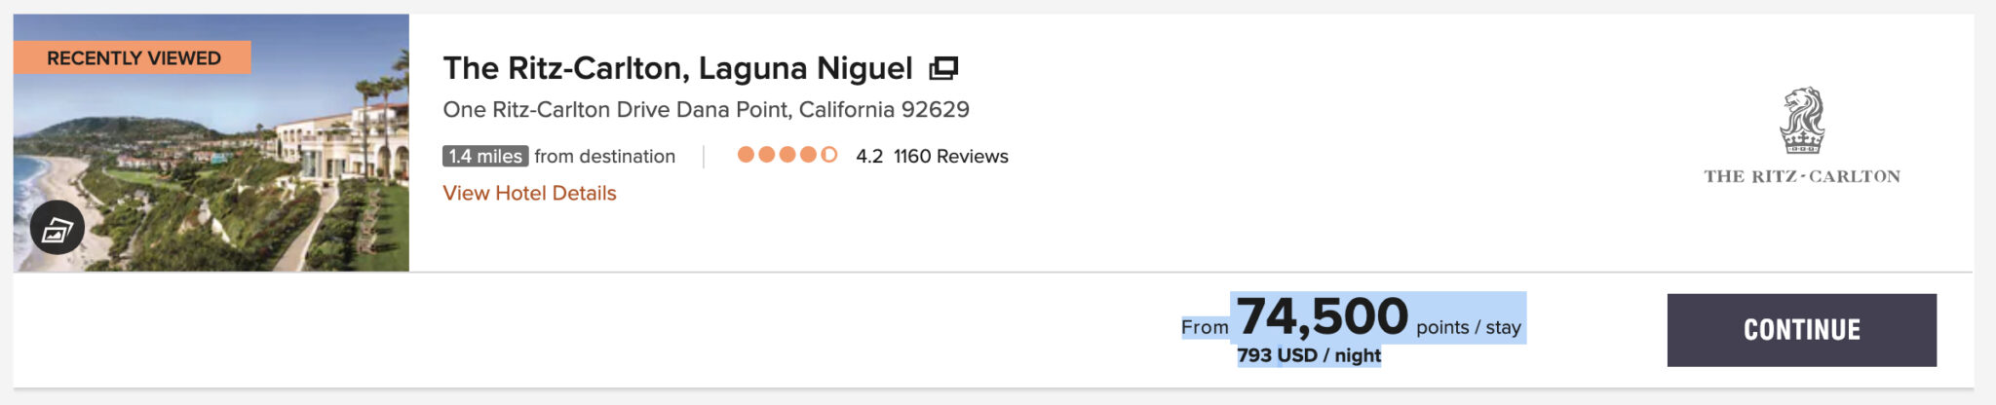Click the "points / stay" label
Screen dimensions: 1996x405
[1468, 327]
